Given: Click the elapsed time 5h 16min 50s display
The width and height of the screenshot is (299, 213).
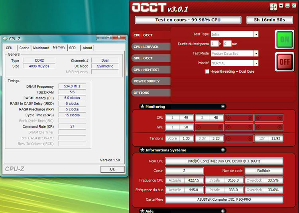Looking at the screenshot, I should (x=269, y=20).
